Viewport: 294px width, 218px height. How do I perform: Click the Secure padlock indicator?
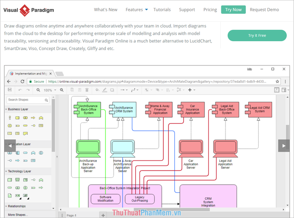tap(37, 81)
